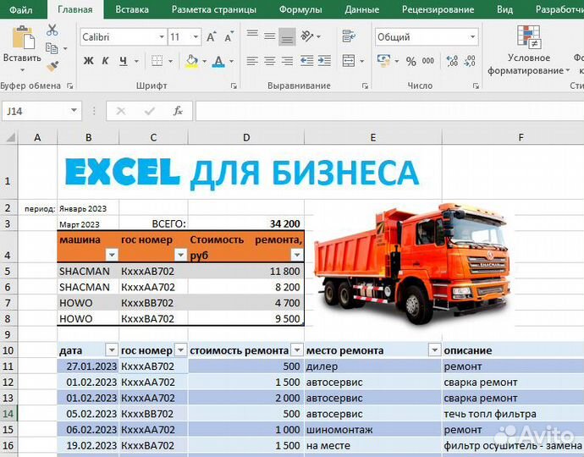Select row 14 header
584x457 pixels.
click(8, 414)
